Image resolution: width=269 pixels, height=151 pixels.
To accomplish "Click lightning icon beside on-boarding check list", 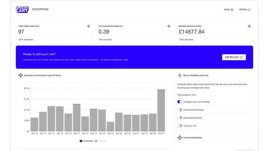I will [180, 75].
